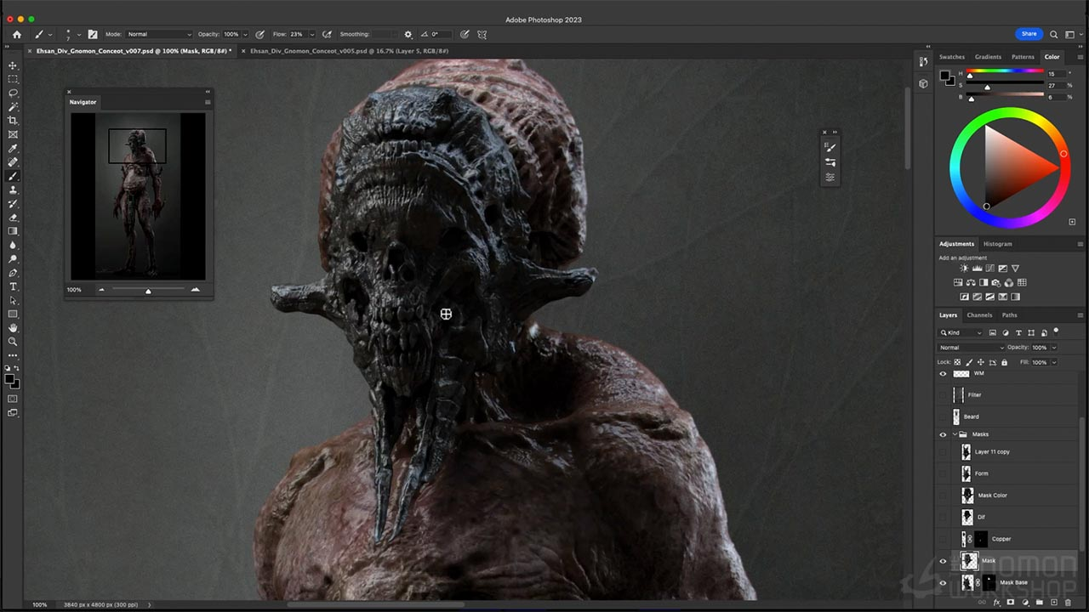Hide the WM layer
This screenshot has width=1089, height=612.
tap(943, 373)
